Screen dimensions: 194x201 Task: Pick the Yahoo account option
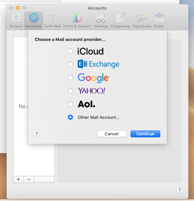pos(70,91)
